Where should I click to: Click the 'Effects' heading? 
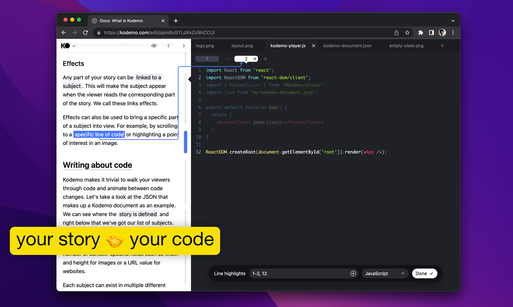point(74,63)
